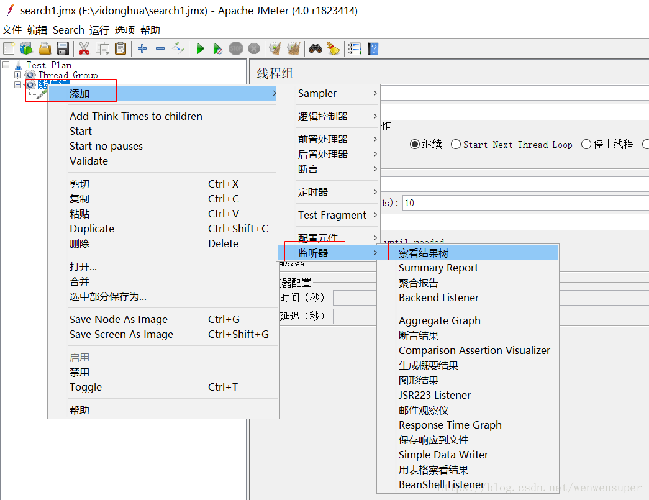Select the 停止线程 radio button
Screen dimensions: 649x500
[586, 145]
